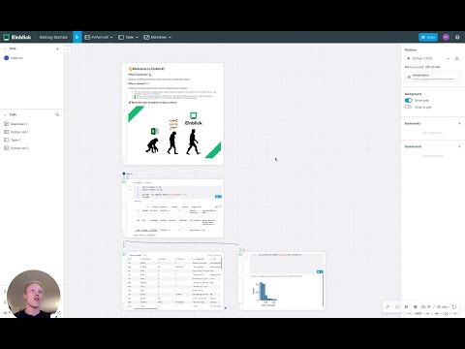Screen dimensions: 465x349
Task: Click the refresh icon beside Cells header
Action: [57, 114]
